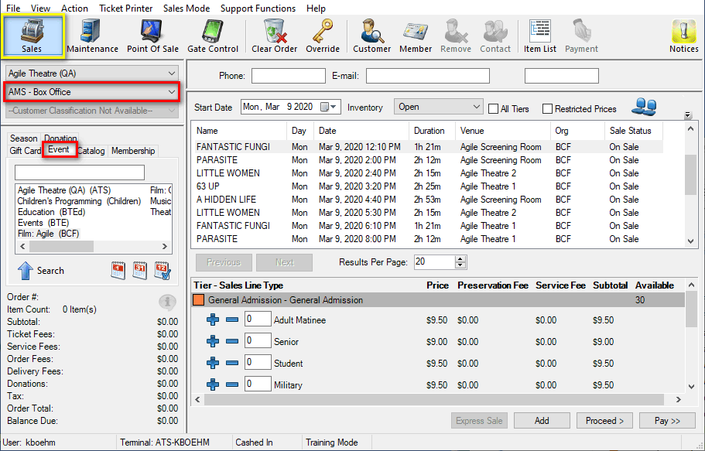Click the Payment hand icon
This screenshot has width=705, height=451.
581,36
